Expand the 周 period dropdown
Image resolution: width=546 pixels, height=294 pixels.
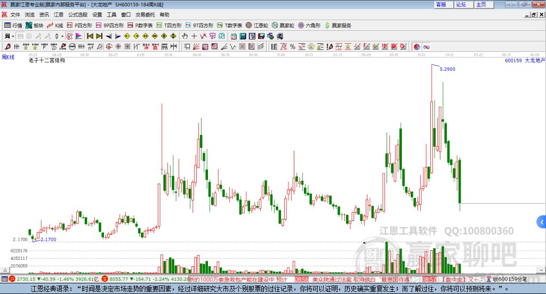coord(9,36)
